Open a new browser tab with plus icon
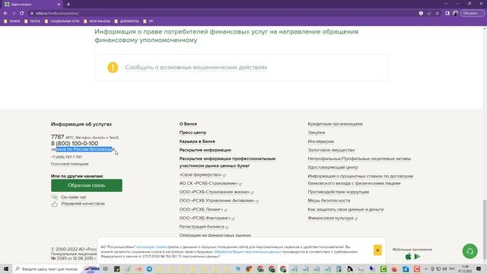 (68, 5)
